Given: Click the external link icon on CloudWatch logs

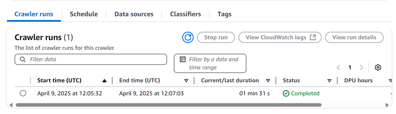Looking at the screenshot, I should [x=313, y=37].
